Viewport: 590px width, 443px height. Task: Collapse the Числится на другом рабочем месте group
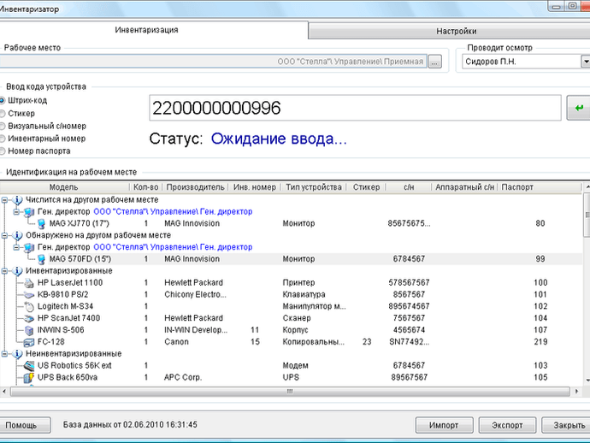[4, 200]
